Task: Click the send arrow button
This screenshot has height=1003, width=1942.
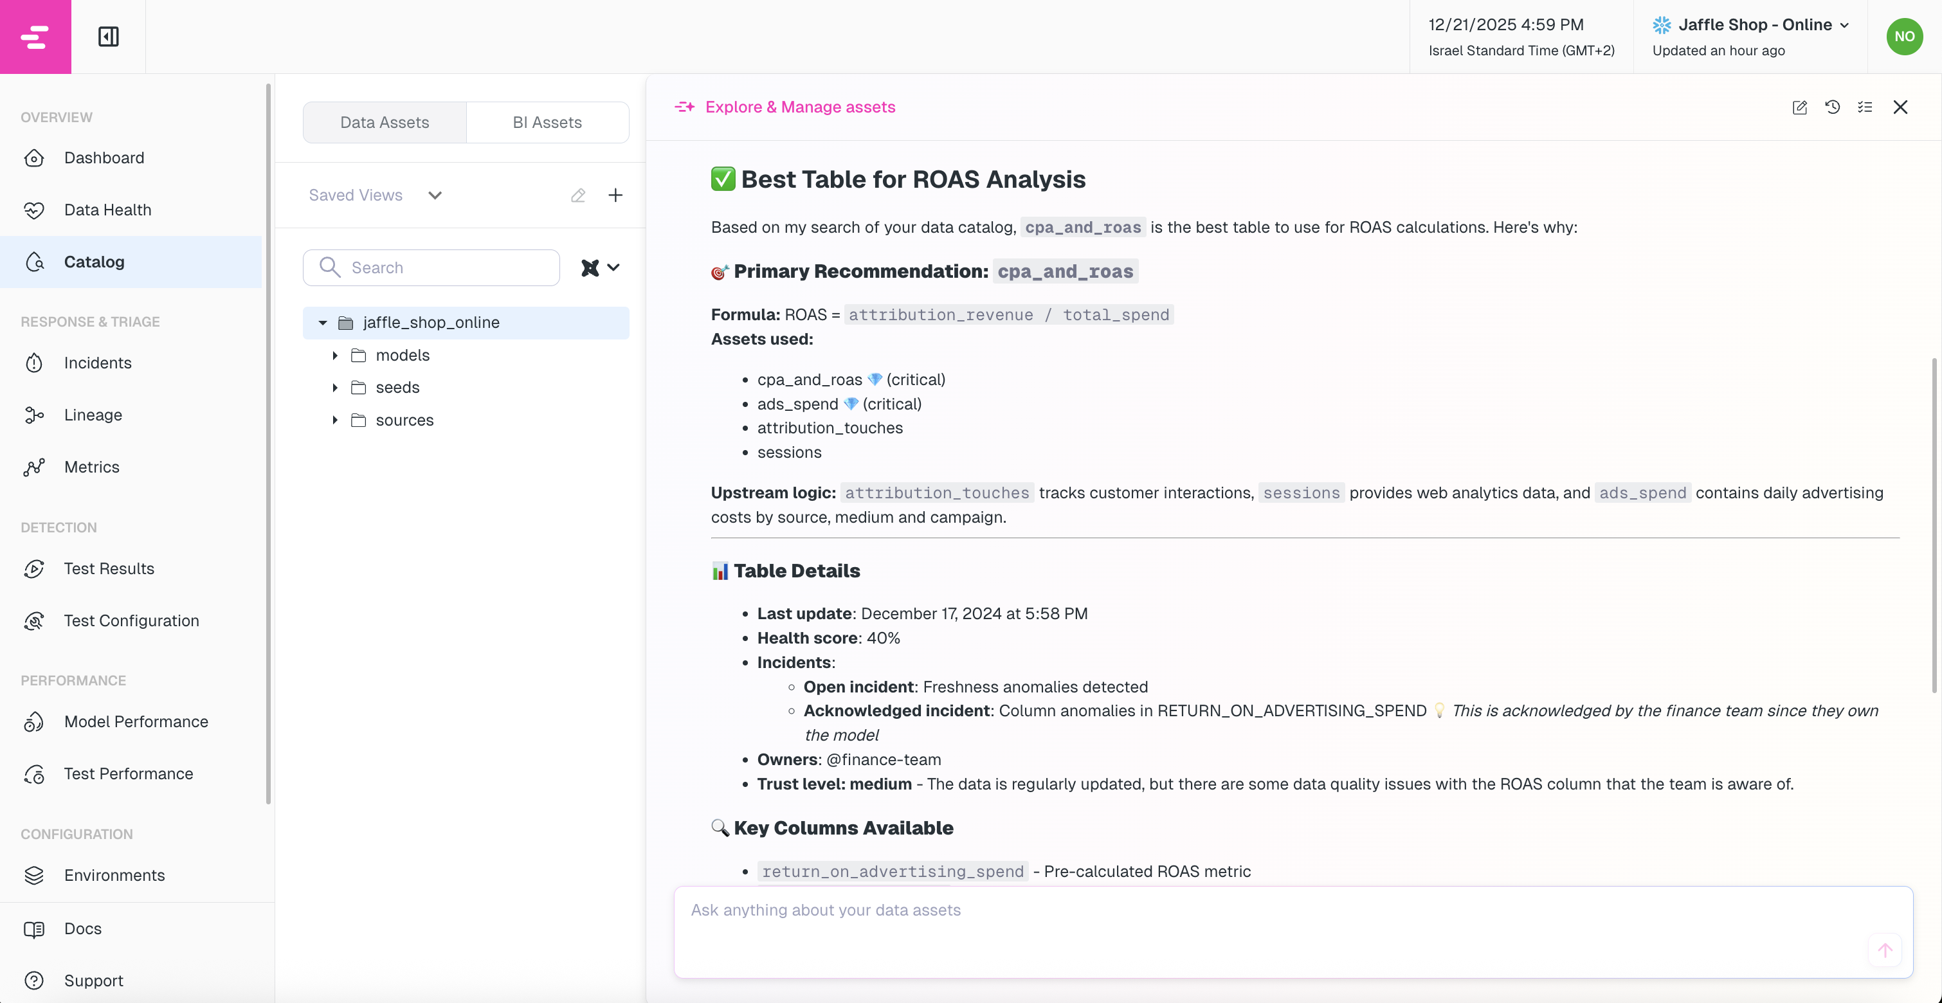Action: point(1885,950)
